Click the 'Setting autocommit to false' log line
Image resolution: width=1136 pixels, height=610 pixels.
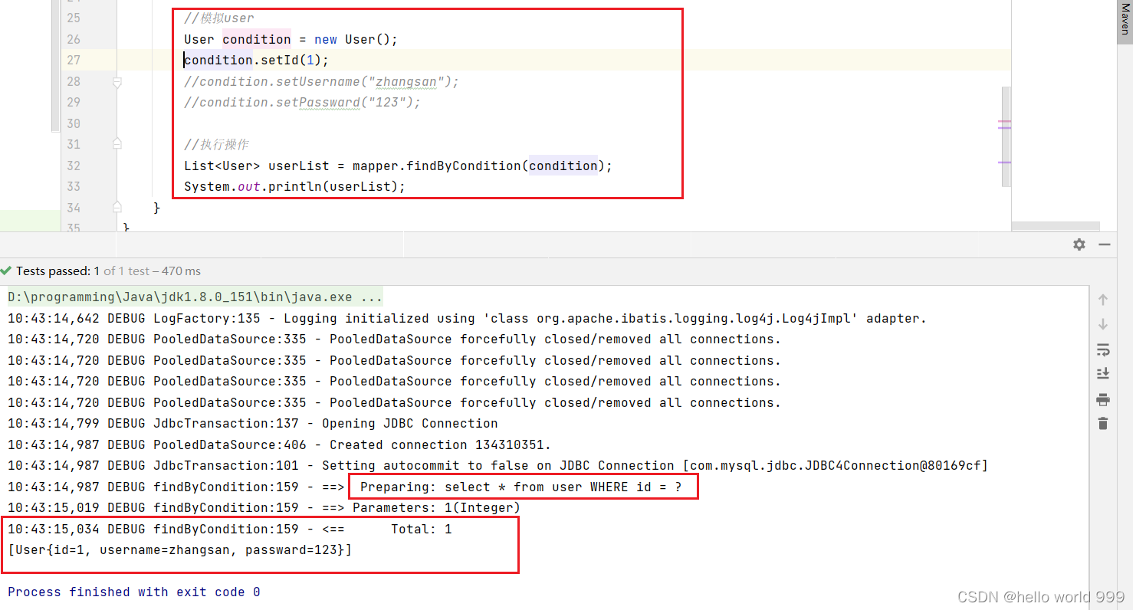497,465
